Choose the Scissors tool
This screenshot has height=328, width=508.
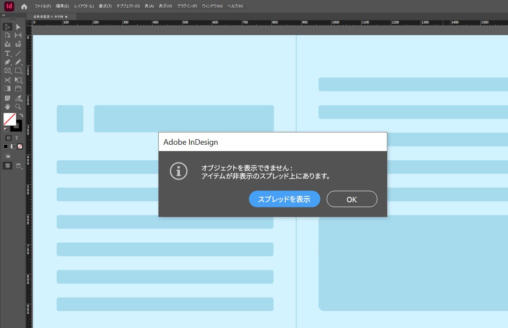pos(8,80)
